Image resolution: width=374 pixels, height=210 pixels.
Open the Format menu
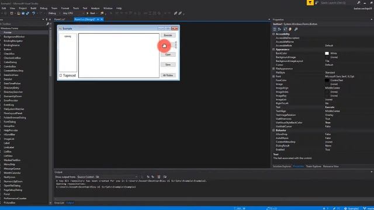(65, 8)
